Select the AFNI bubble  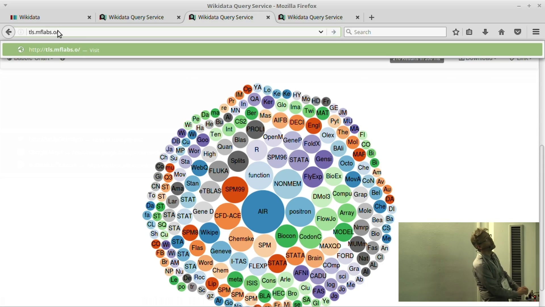pos(301,273)
